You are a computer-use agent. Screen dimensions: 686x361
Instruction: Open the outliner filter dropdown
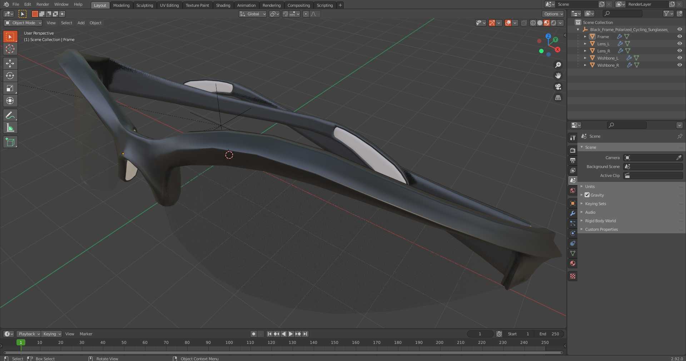pos(668,14)
